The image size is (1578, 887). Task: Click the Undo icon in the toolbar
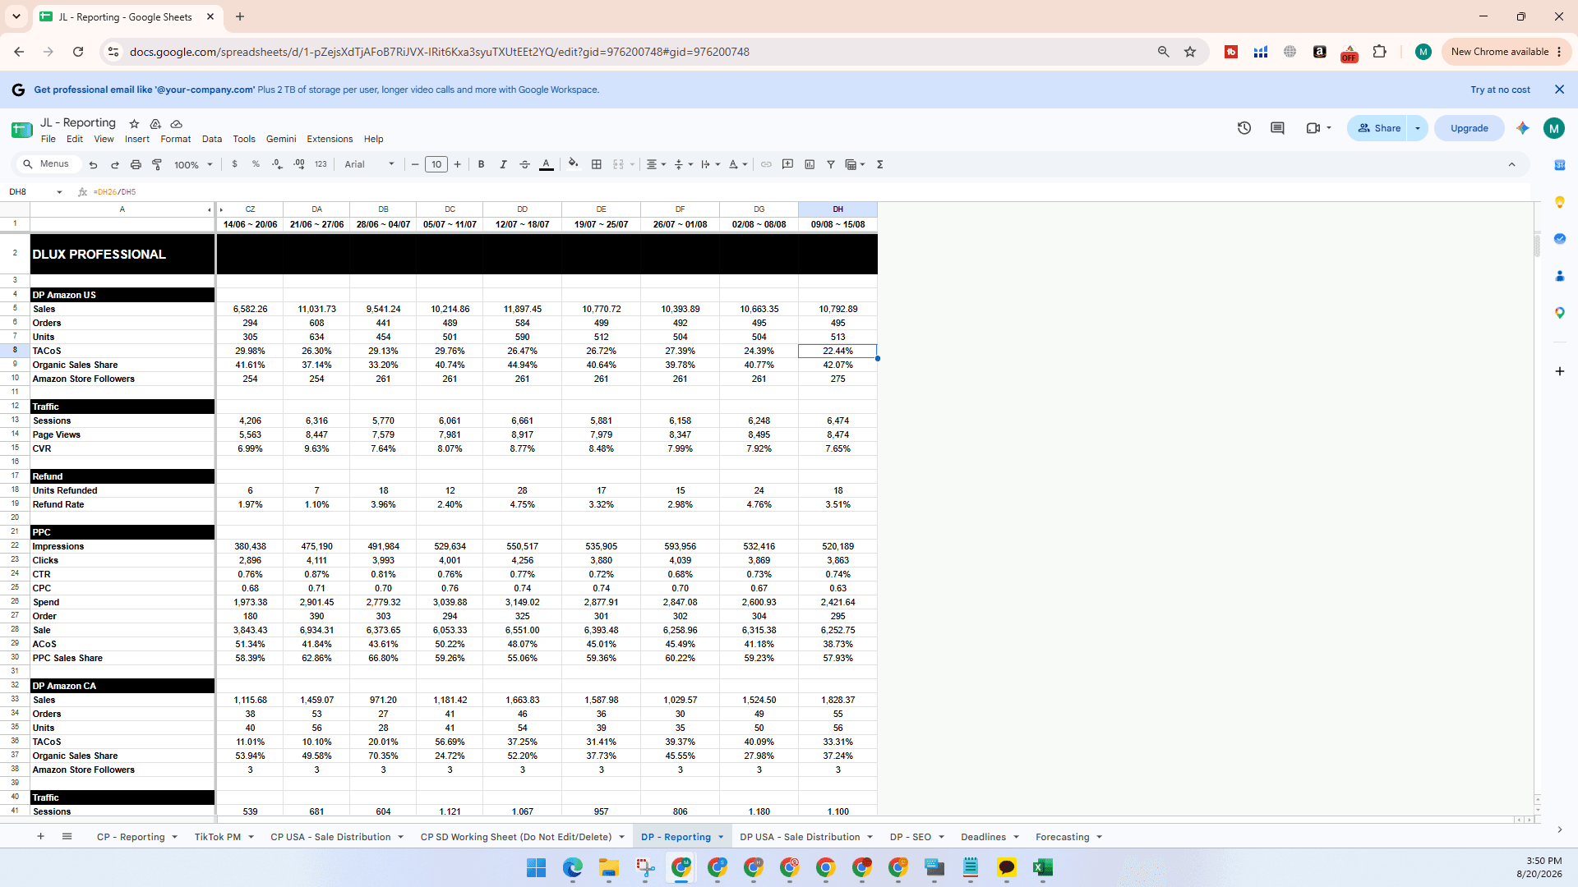pyautogui.click(x=93, y=164)
